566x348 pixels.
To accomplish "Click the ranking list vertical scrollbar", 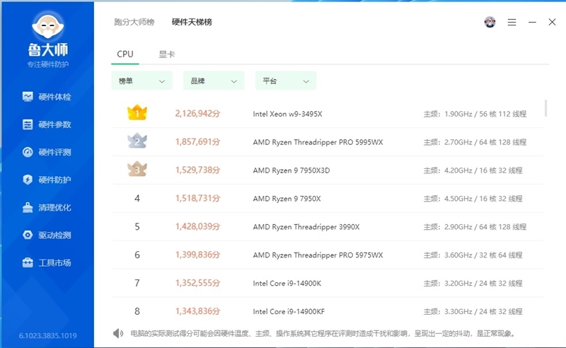I will coord(545,108).
